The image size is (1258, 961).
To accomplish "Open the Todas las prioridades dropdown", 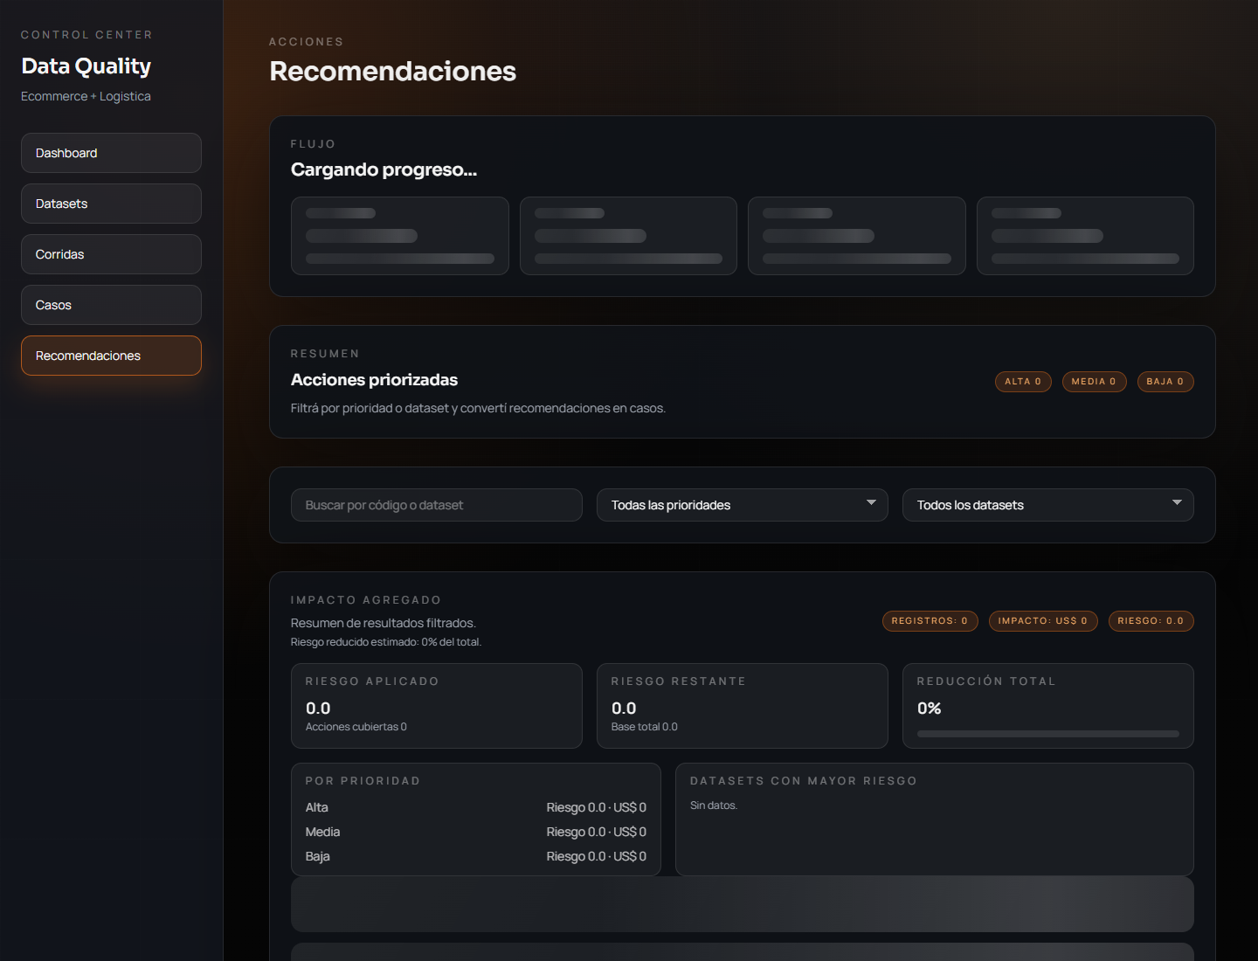I will (x=742, y=505).
